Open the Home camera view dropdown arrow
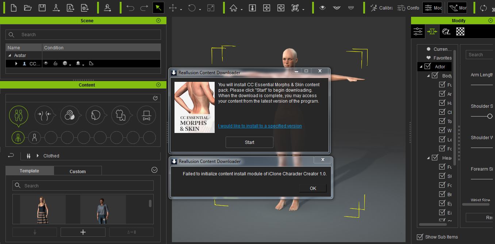This screenshot has width=495, height=244. [242, 9]
